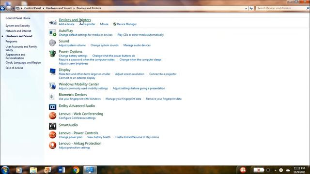Image resolution: width=310 pixels, height=174 pixels.
Task: Click Change default settings for media or devices
Action: point(86,35)
